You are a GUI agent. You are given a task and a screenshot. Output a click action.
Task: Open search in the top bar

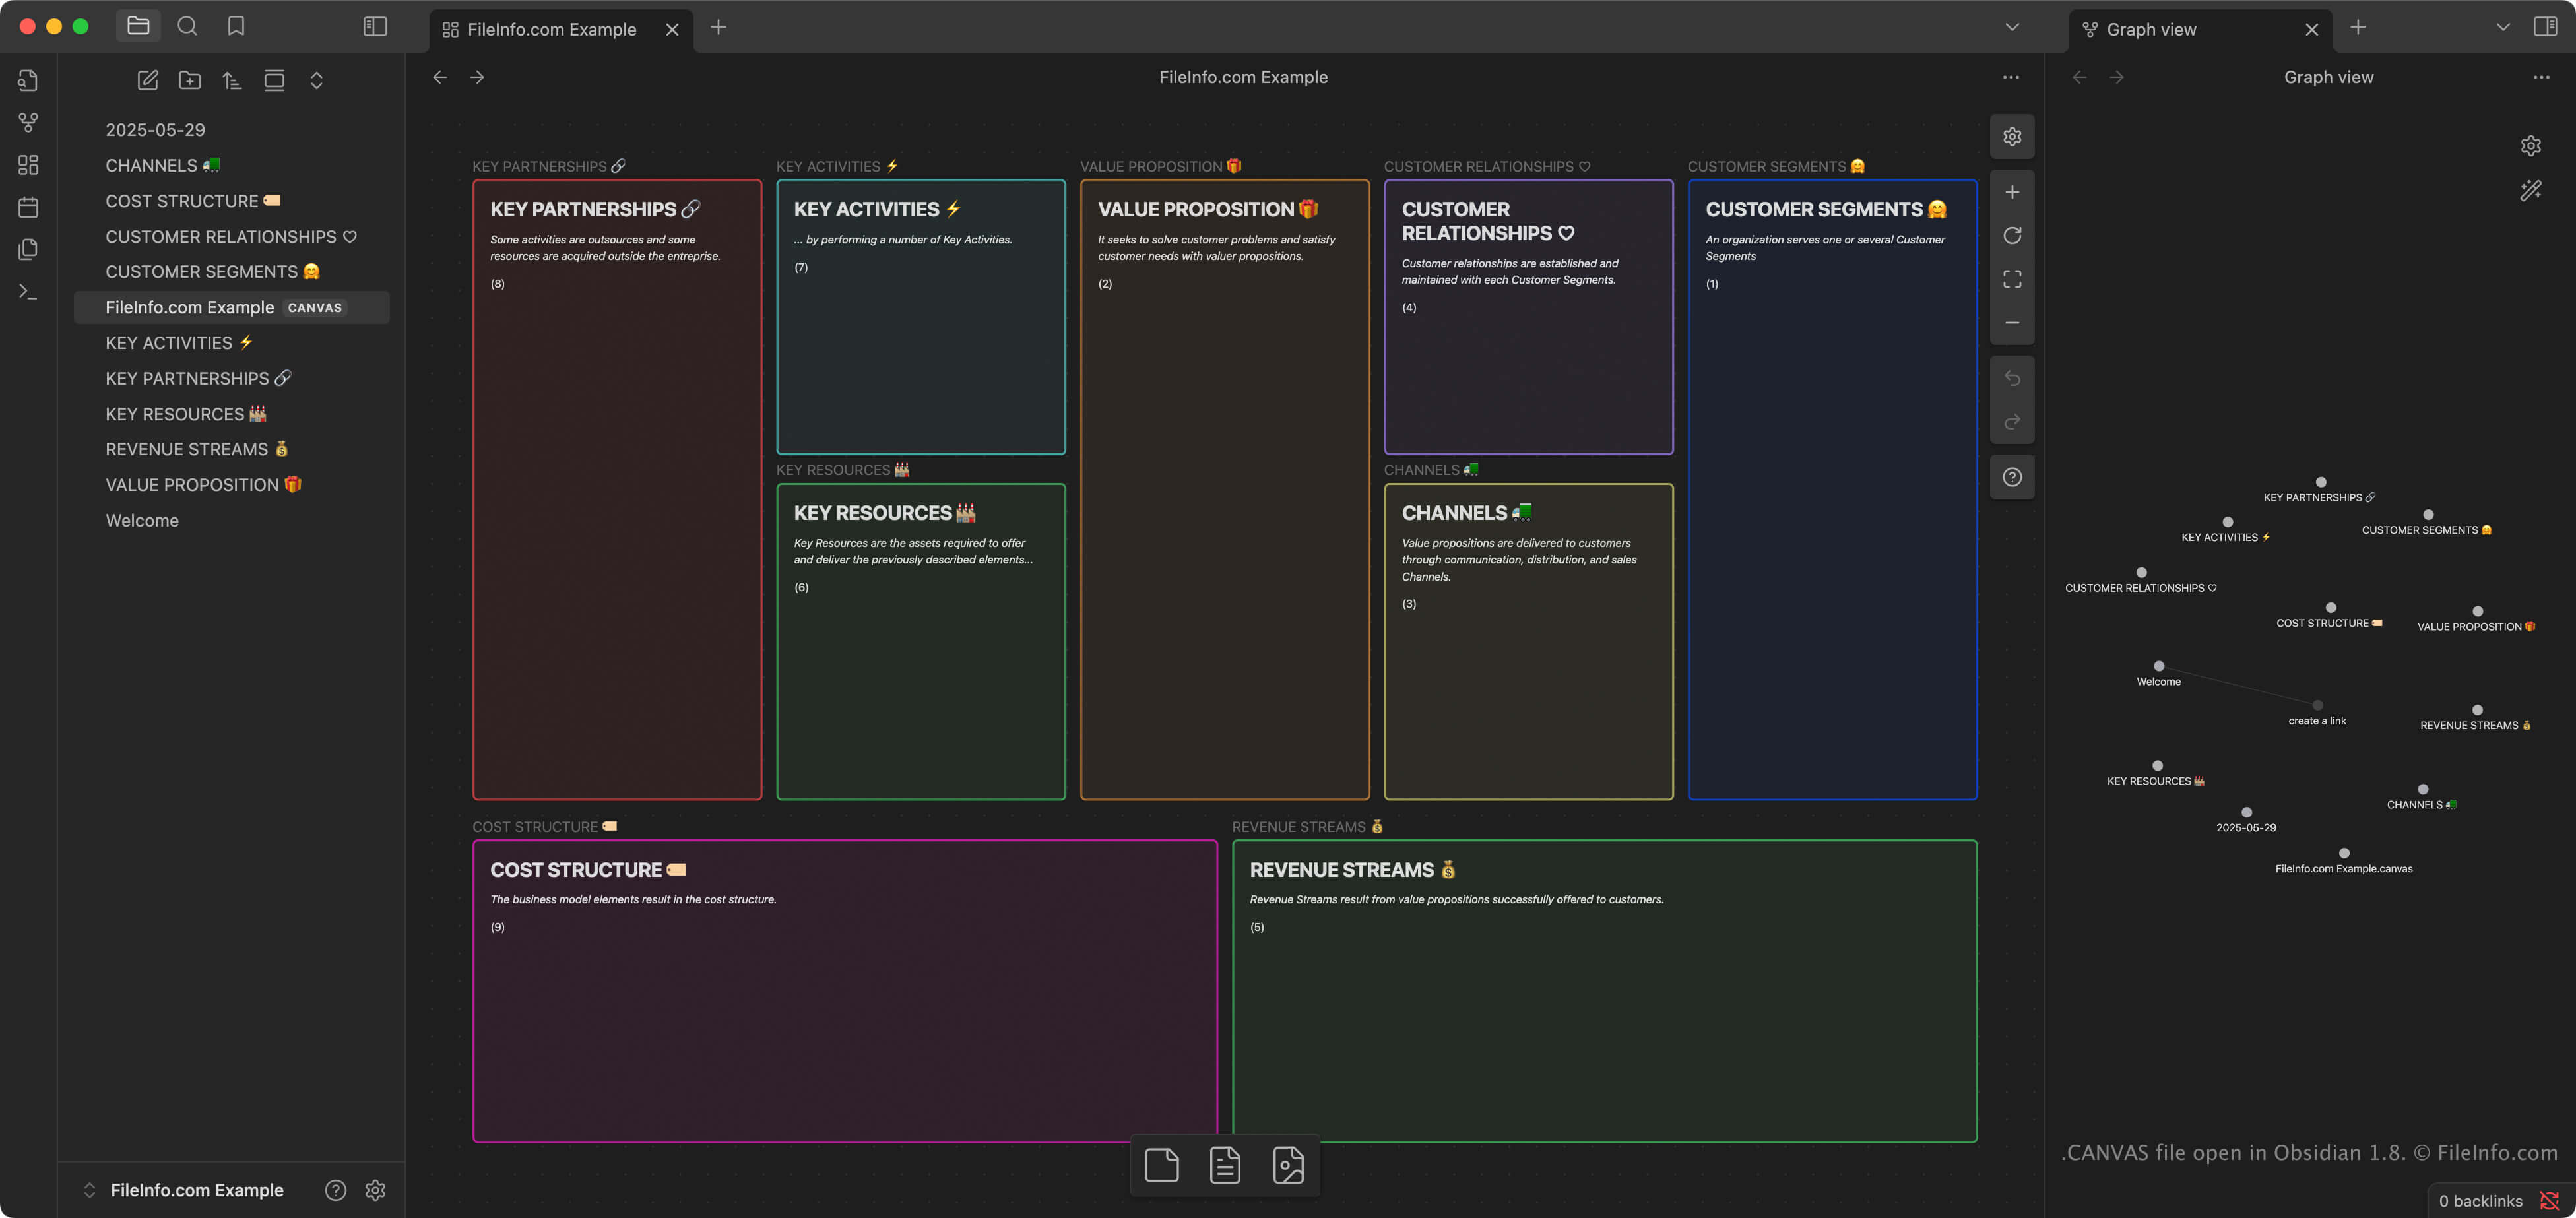[187, 27]
